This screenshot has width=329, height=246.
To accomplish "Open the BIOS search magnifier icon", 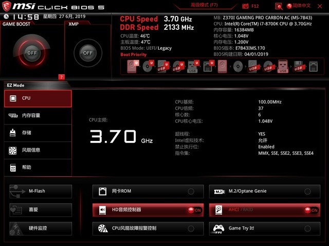I will (x=279, y=6).
